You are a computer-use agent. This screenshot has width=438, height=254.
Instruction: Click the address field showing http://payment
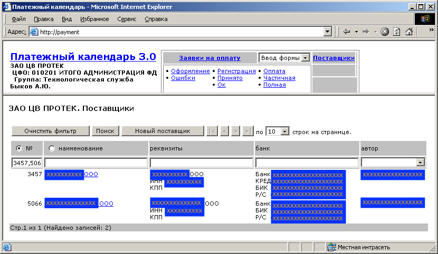182,32
